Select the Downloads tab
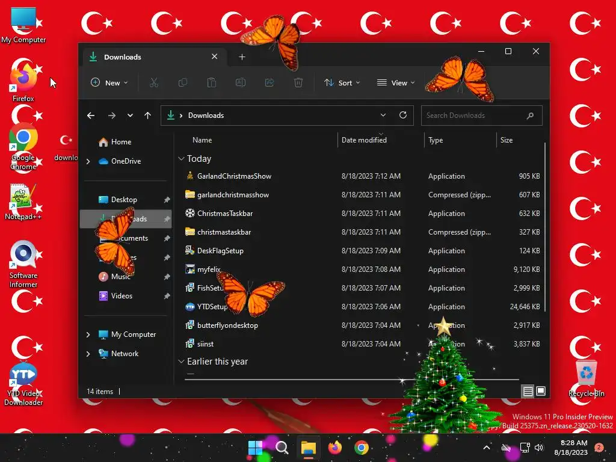The image size is (616, 462). pos(153,57)
